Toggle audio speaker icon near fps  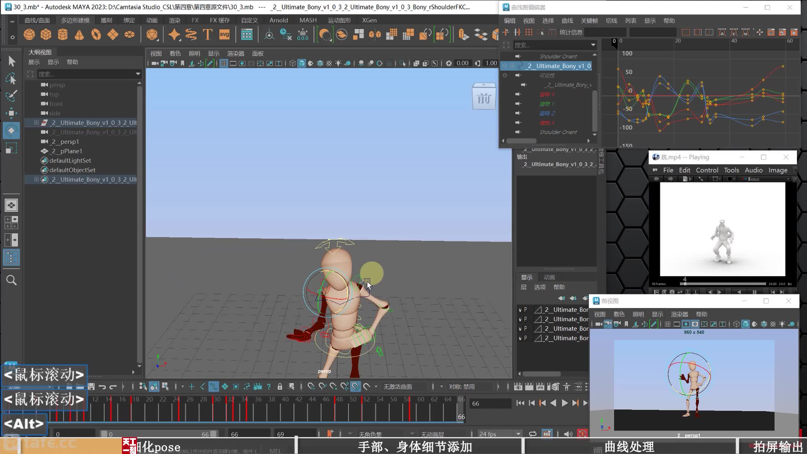568,434
